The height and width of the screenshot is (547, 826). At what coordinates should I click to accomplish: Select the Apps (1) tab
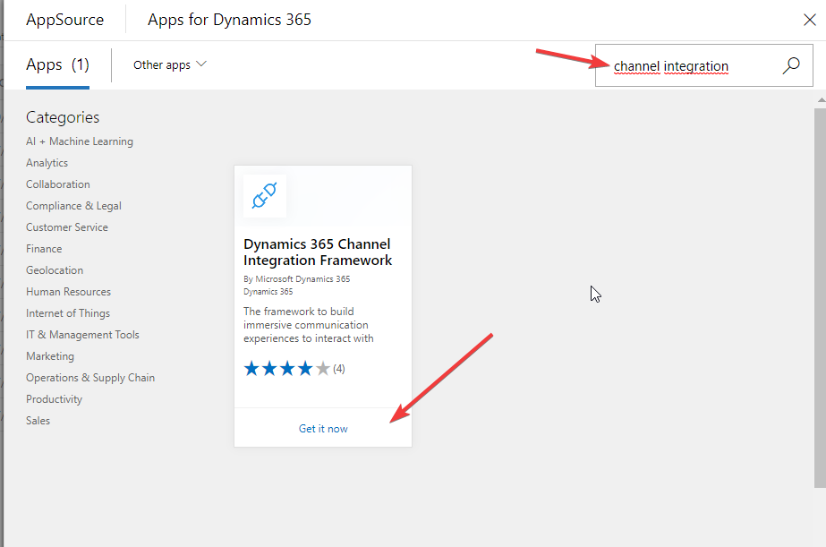point(57,65)
